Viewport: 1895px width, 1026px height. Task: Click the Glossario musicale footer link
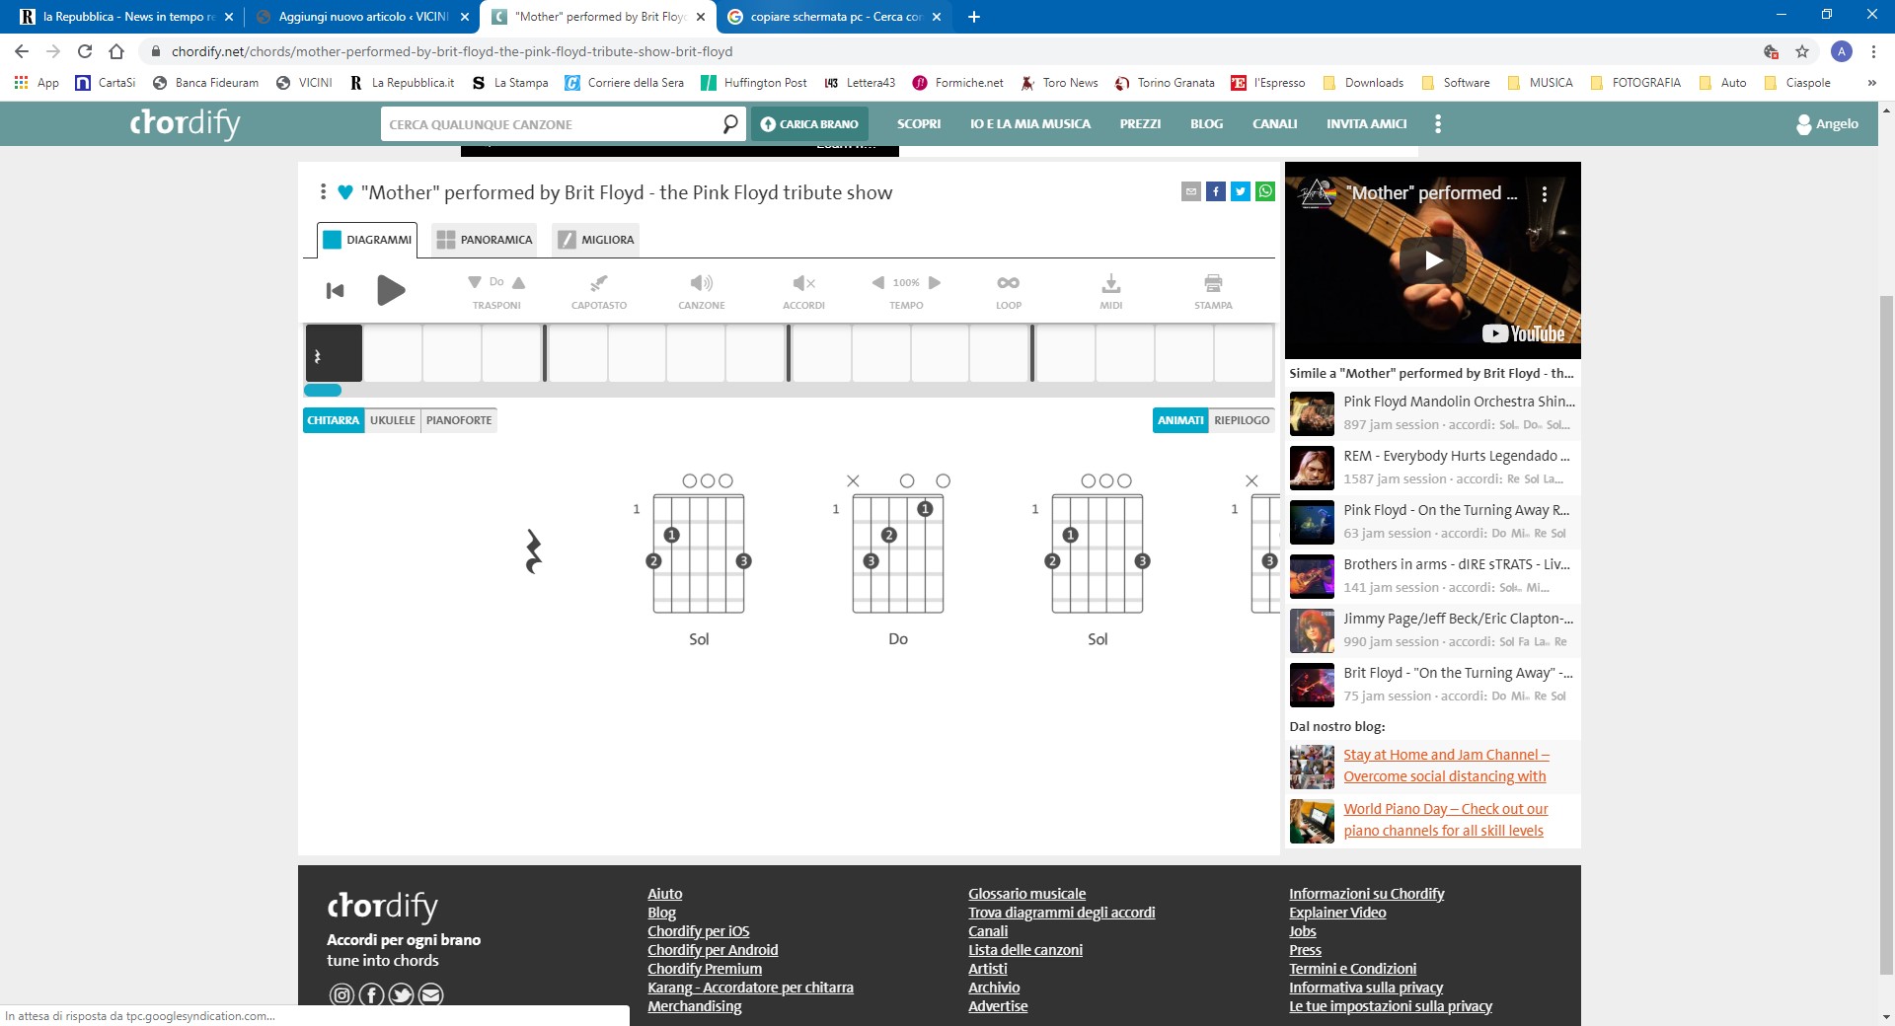click(x=1026, y=894)
